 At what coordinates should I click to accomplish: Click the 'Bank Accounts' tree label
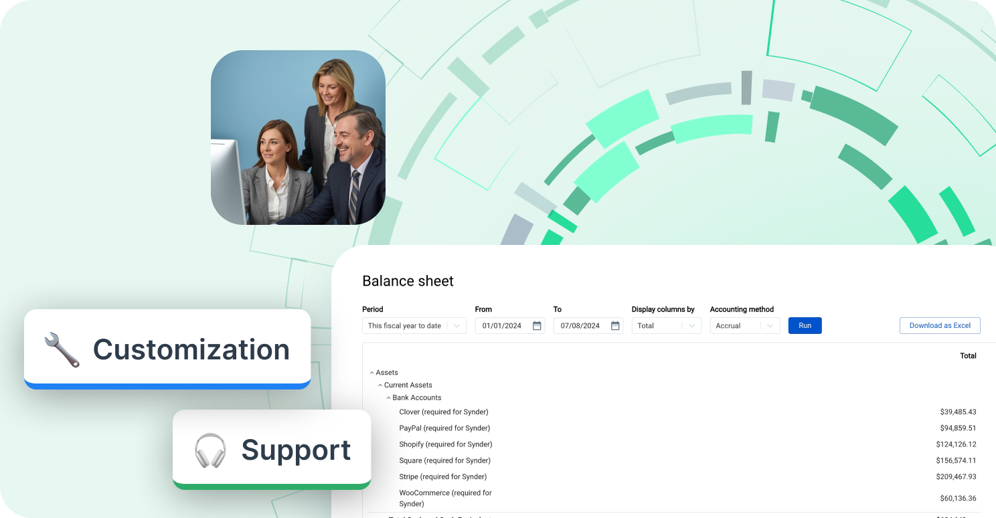(417, 398)
